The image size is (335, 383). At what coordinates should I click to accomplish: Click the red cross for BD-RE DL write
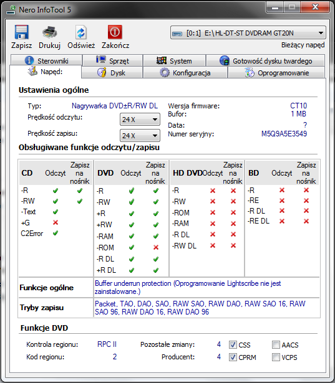tap(306, 221)
